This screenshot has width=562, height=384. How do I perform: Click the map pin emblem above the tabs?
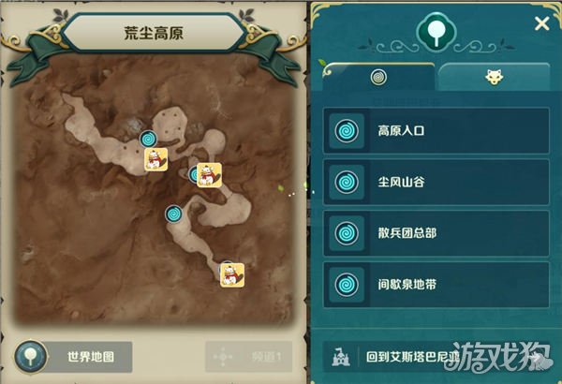436,33
